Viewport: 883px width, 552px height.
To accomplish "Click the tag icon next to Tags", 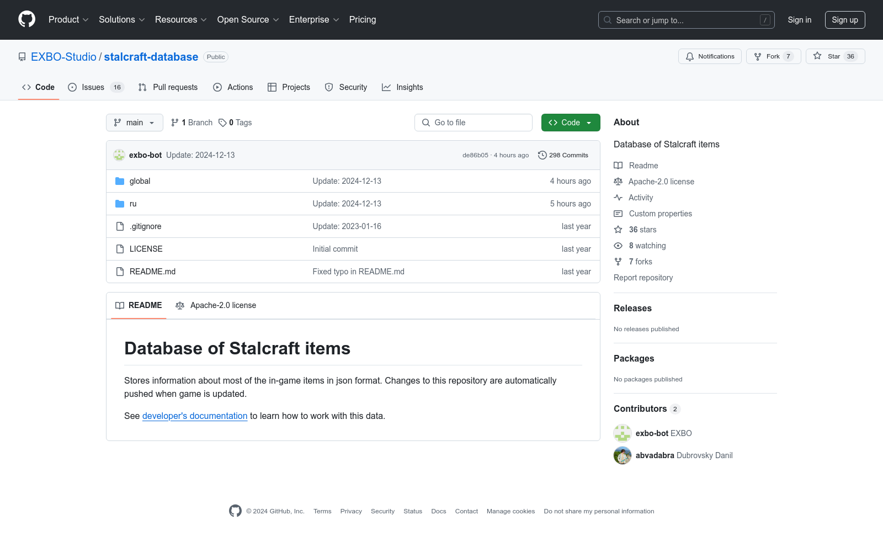I will point(222,123).
